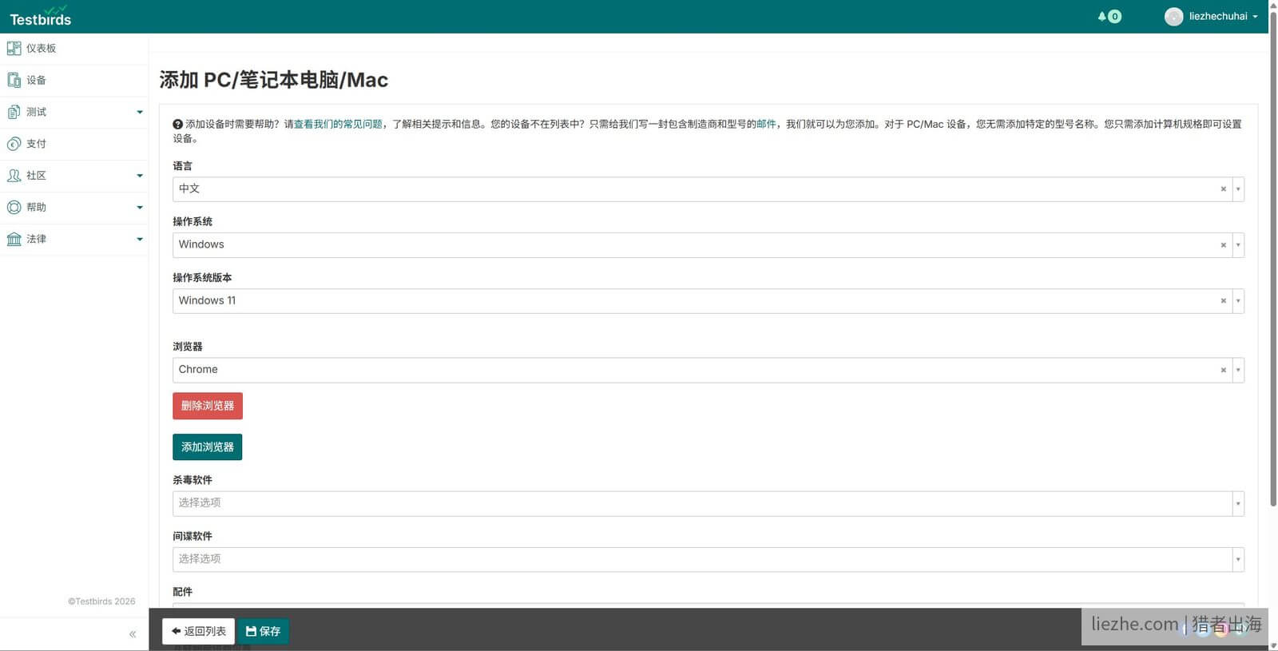Click the 返回列表 button
This screenshot has width=1278, height=651.
click(x=198, y=631)
